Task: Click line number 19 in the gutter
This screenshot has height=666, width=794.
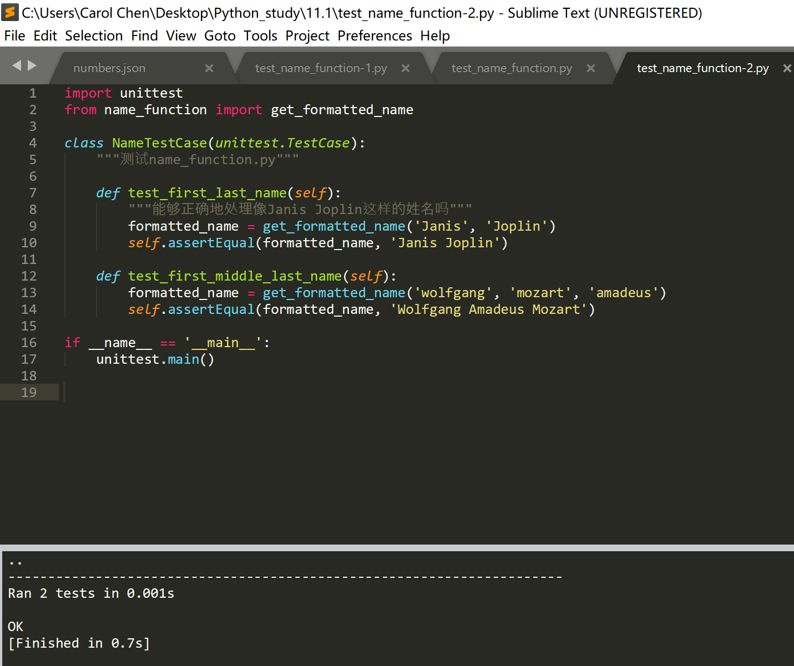Action: (29, 393)
